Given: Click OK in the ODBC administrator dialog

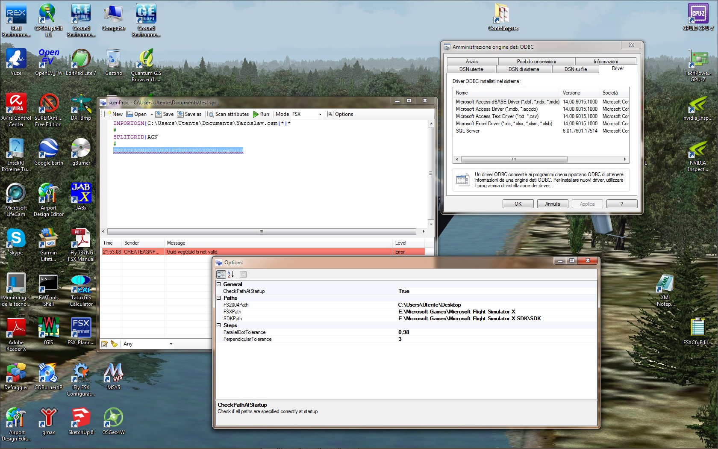Looking at the screenshot, I should tap(518, 204).
